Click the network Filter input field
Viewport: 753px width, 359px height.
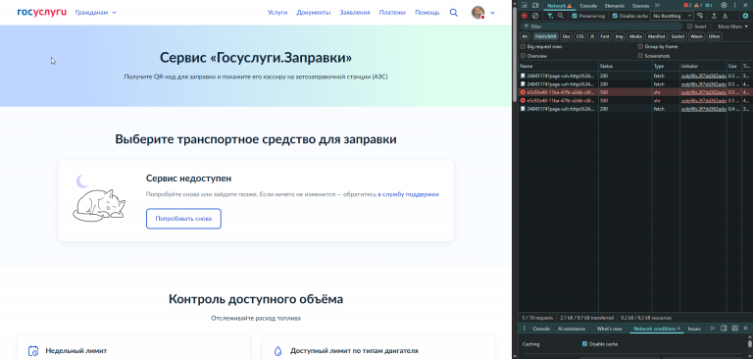[602, 26]
